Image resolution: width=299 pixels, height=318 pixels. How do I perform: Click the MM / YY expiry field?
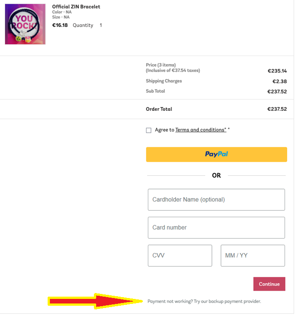253,256
